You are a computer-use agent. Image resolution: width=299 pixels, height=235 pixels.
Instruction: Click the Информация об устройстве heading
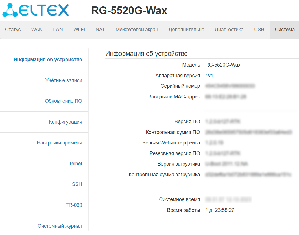coord(146,54)
